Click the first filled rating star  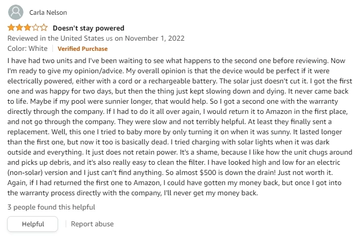pyautogui.click(x=11, y=28)
